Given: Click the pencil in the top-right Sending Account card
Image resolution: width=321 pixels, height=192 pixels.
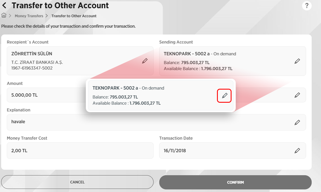Looking at the screenshot, I should [297, 61].
